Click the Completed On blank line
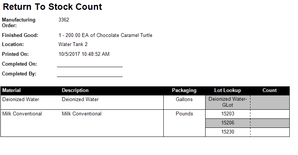 coord(90,67)
